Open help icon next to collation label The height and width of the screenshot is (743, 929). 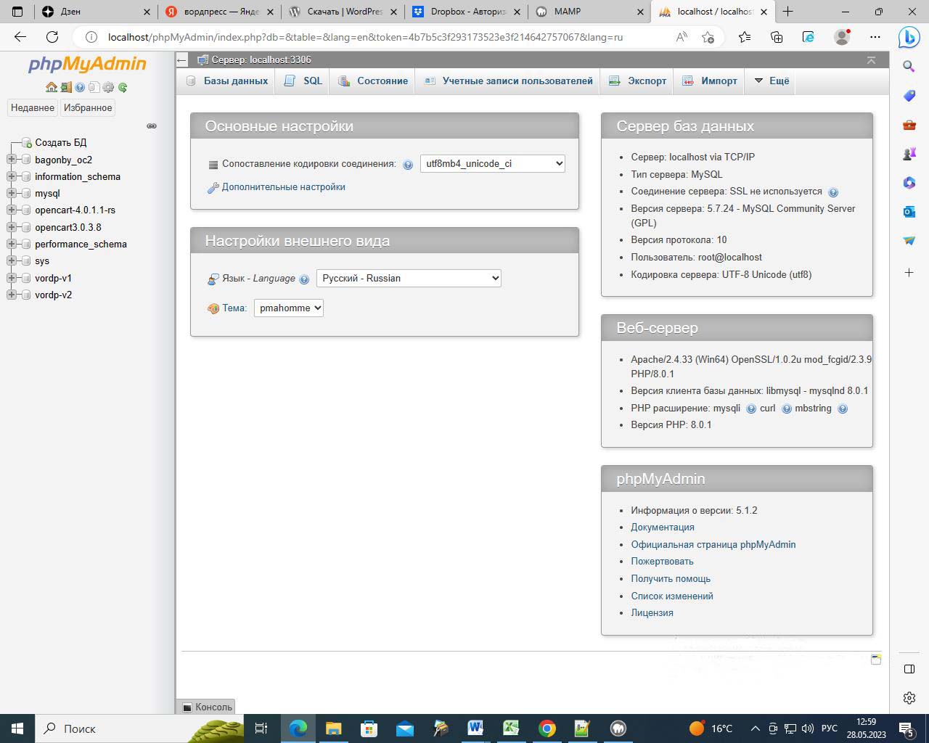click(x=408, y=165)
